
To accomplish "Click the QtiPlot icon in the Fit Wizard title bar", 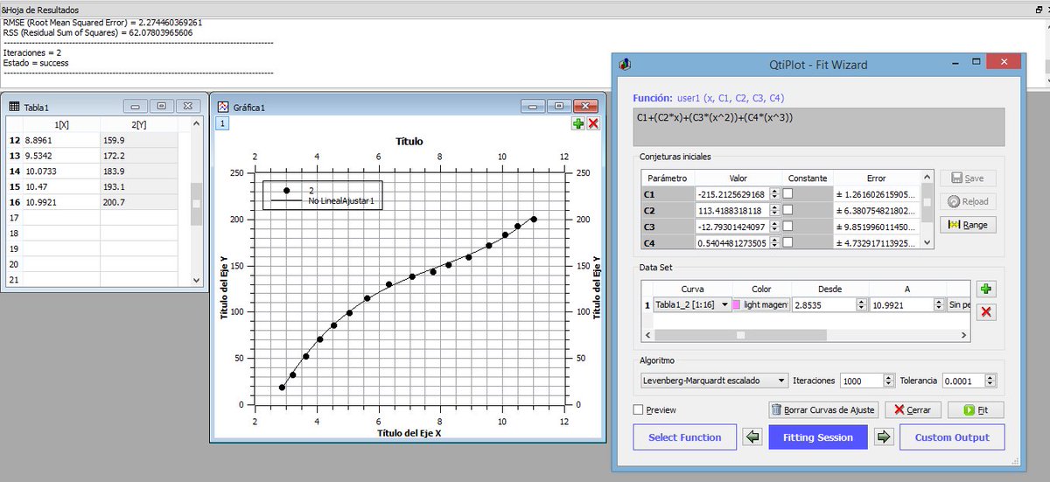I will (x=625, y=64).
